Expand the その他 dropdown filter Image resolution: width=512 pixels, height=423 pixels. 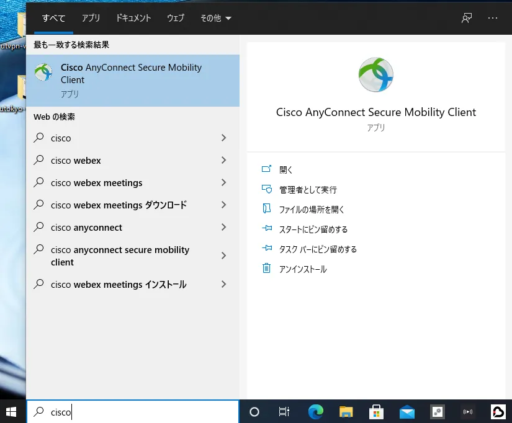coord(215,18)
